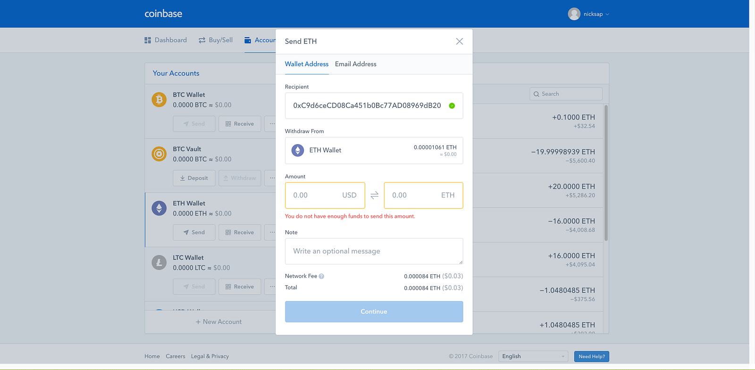Click Deposit for BTC Vault
The width and height of the screenshot is (755, 370).
click(194, 178)
